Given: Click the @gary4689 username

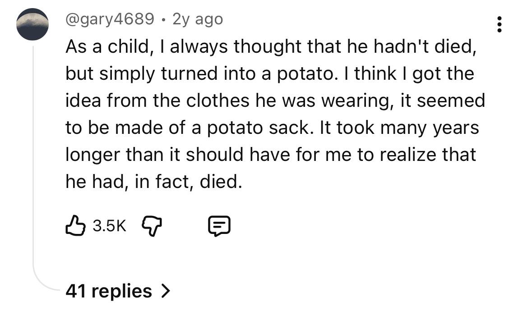Looking at the screenshot, I should (110, 19).
